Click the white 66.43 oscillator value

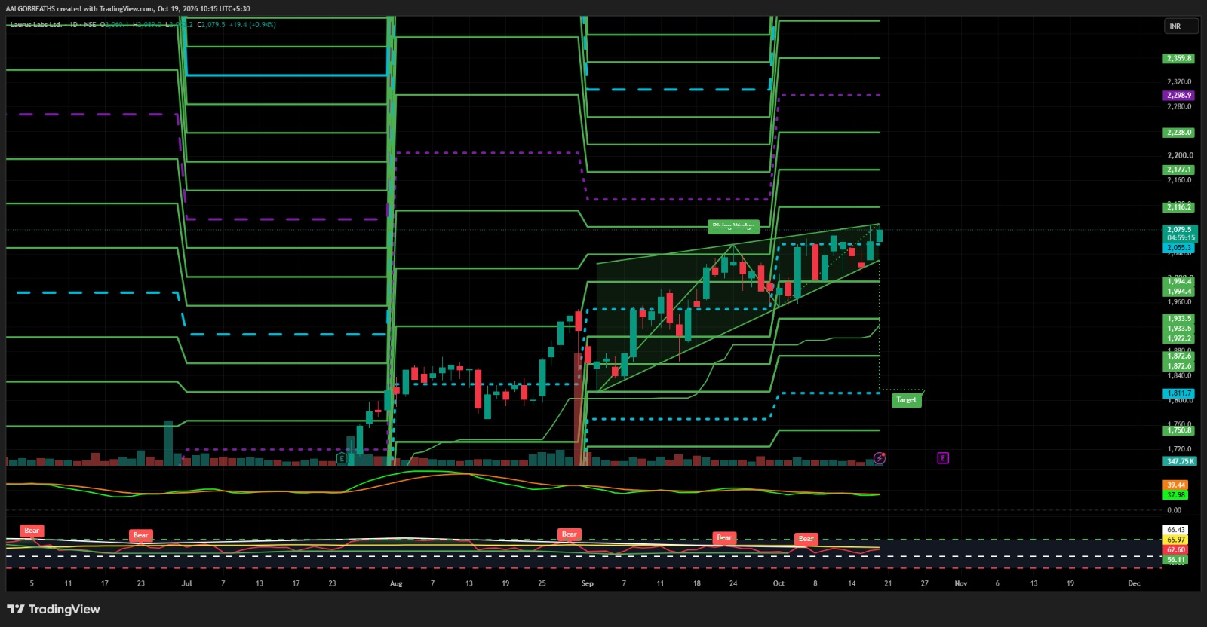1175,530
